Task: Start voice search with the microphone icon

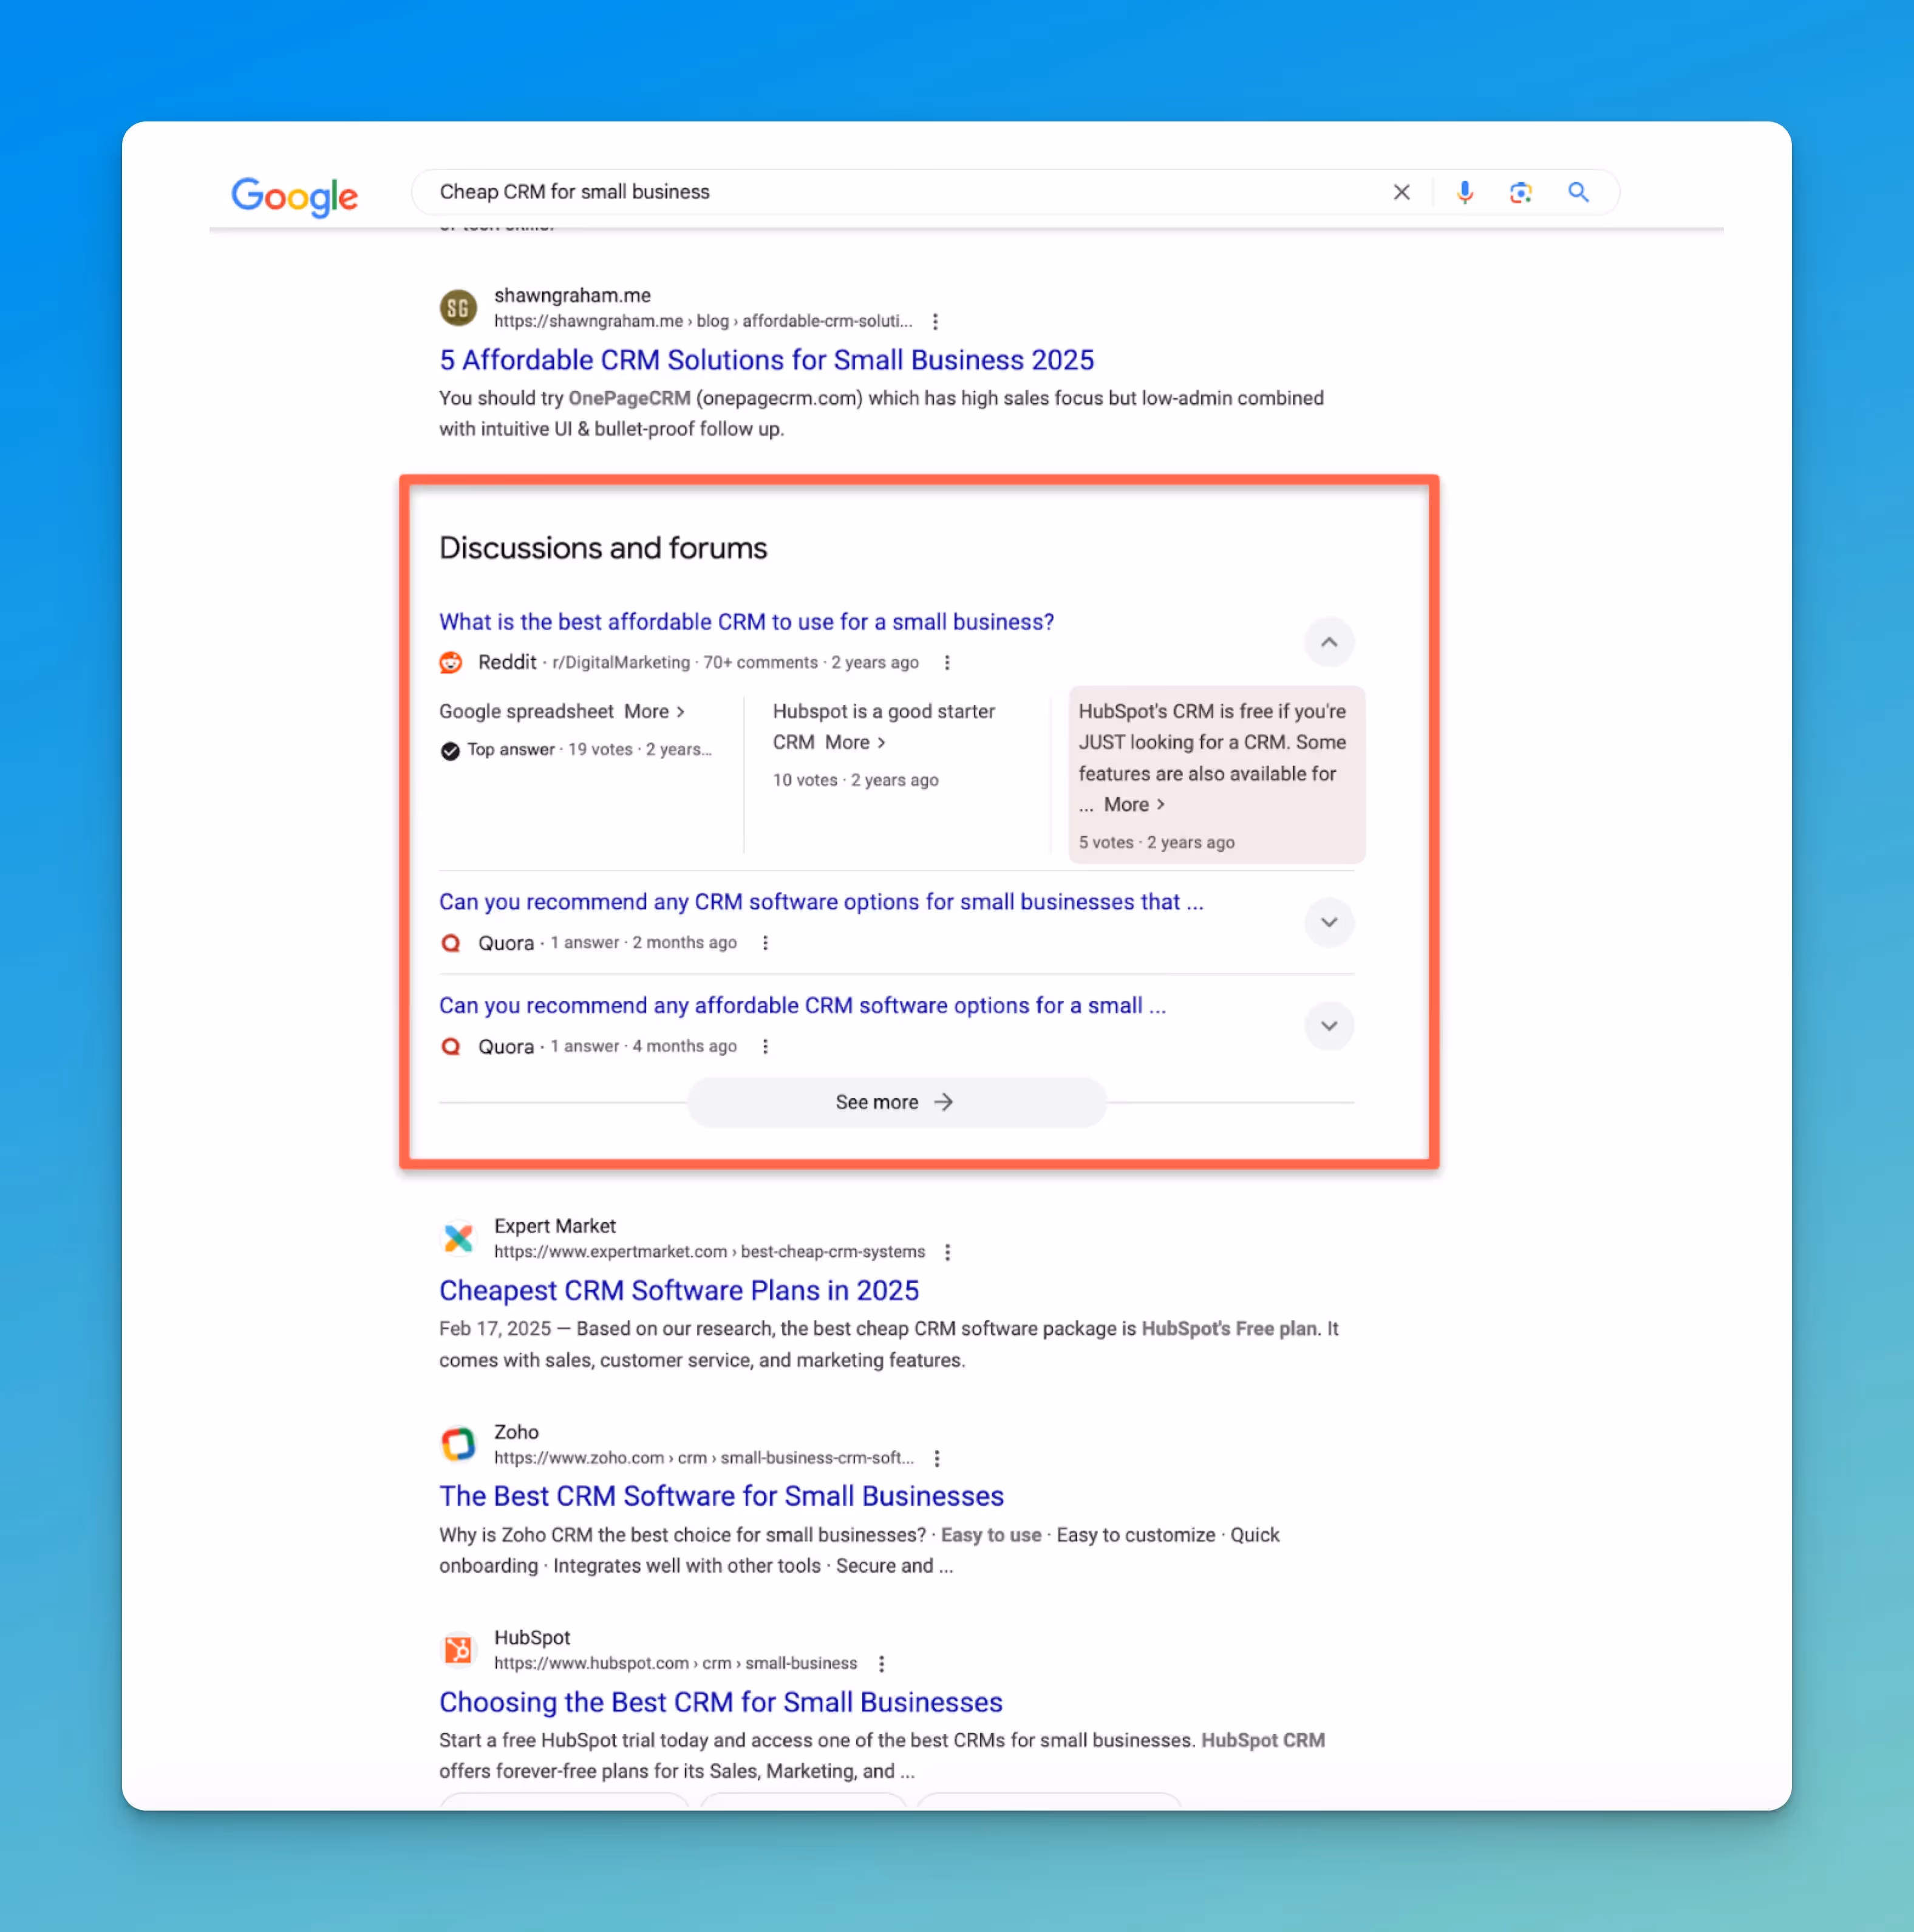Action: [x=1464, y=192]
